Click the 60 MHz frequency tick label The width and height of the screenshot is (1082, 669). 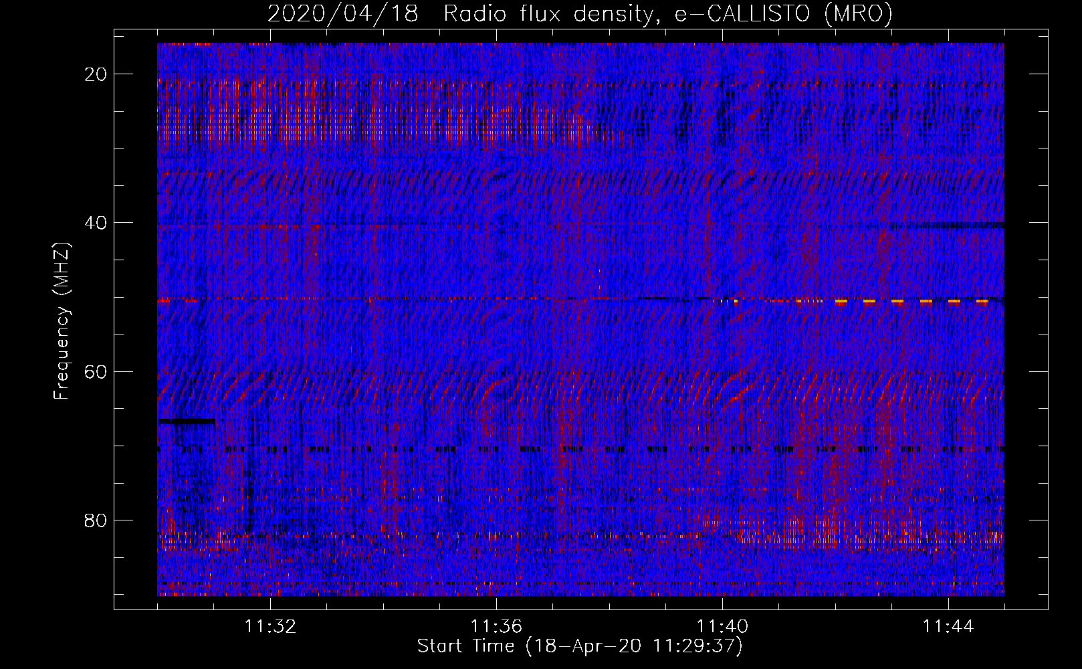pyautogui.click(x=96, y=371)
